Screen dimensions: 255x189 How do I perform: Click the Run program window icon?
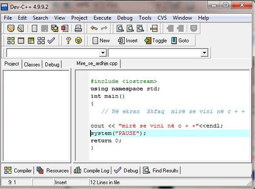[x=21, y=40]
